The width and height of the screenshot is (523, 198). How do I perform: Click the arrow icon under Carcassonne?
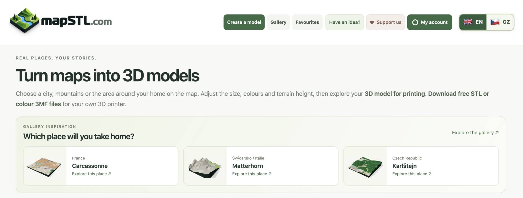(110, 174)
